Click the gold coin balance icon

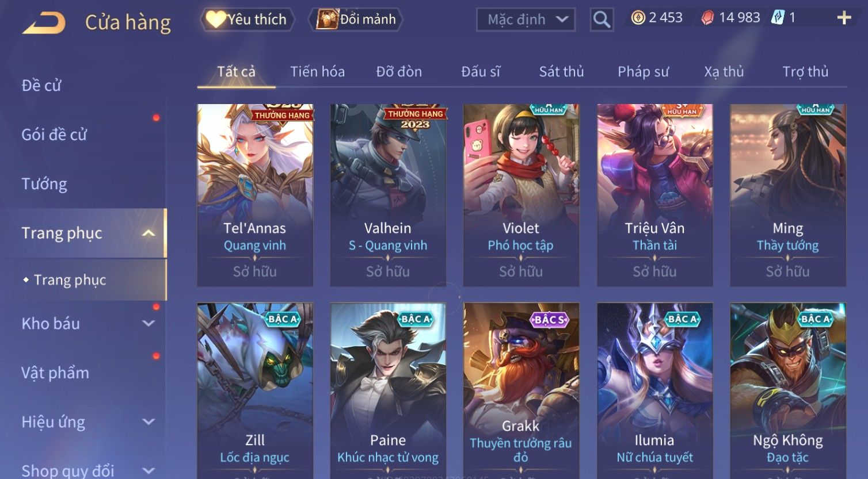coord(638,18)
